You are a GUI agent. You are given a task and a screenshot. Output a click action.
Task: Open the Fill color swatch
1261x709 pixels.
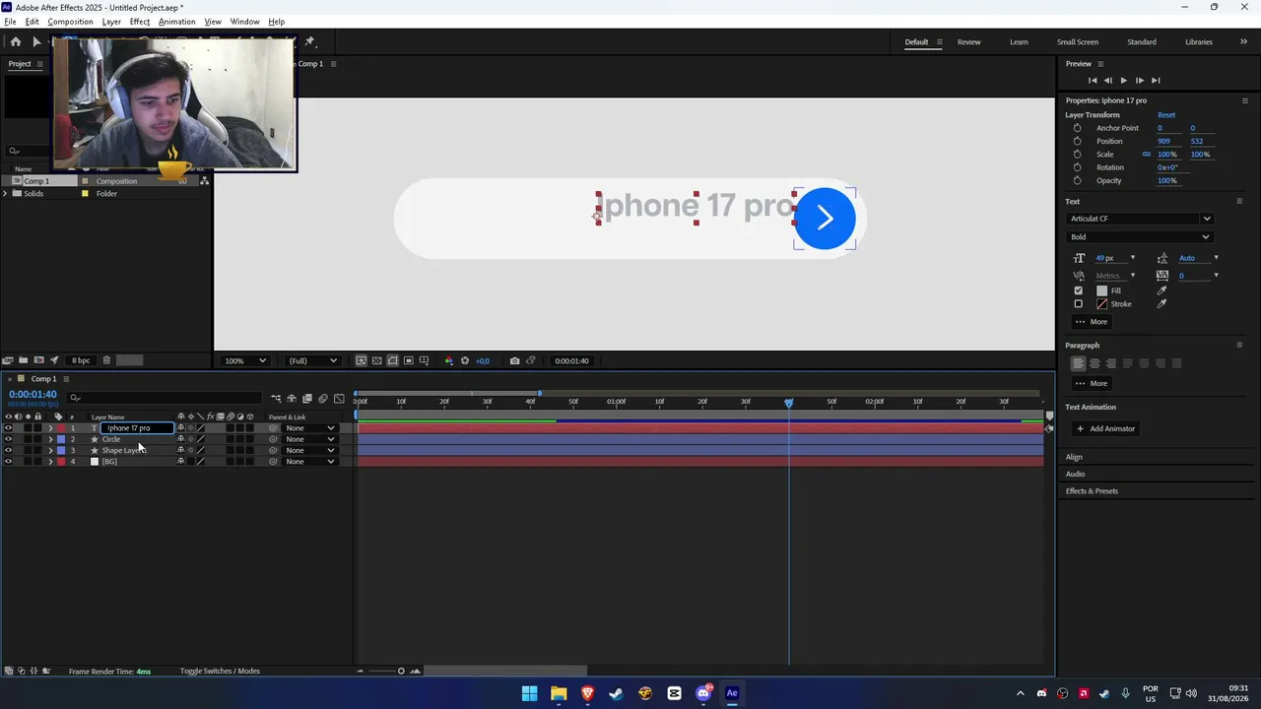point(1101,290)
